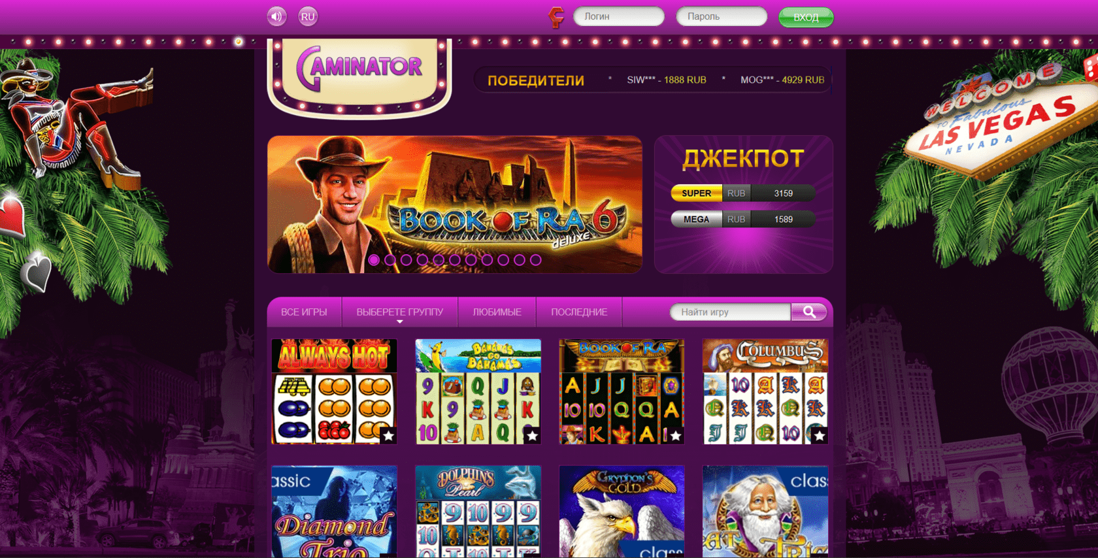Favorite Columbus game with star icon

click(x=820, y=435)
